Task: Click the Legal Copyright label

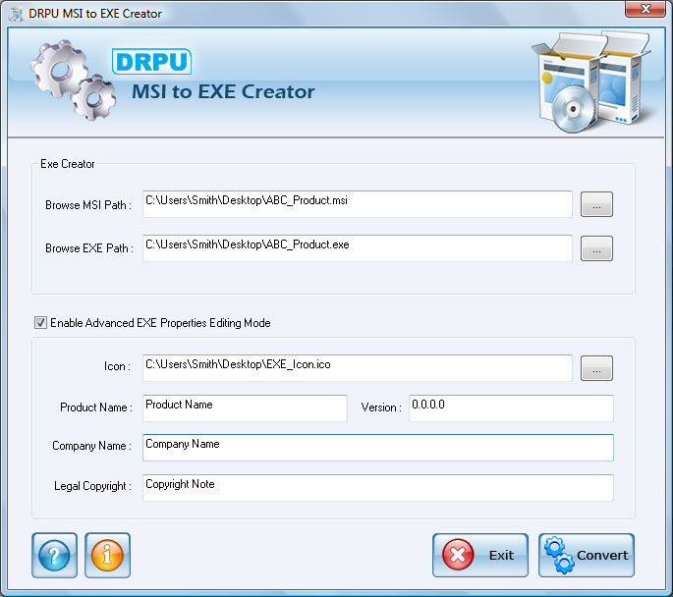Action: pos(92,486)
